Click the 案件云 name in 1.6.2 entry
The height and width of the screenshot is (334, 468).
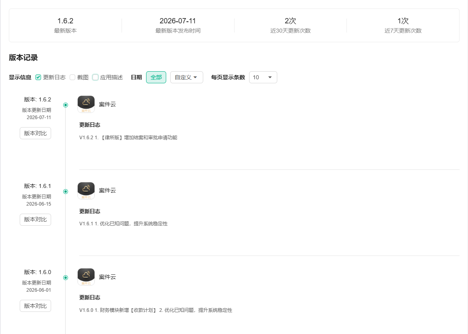click(x=107, y=105)
